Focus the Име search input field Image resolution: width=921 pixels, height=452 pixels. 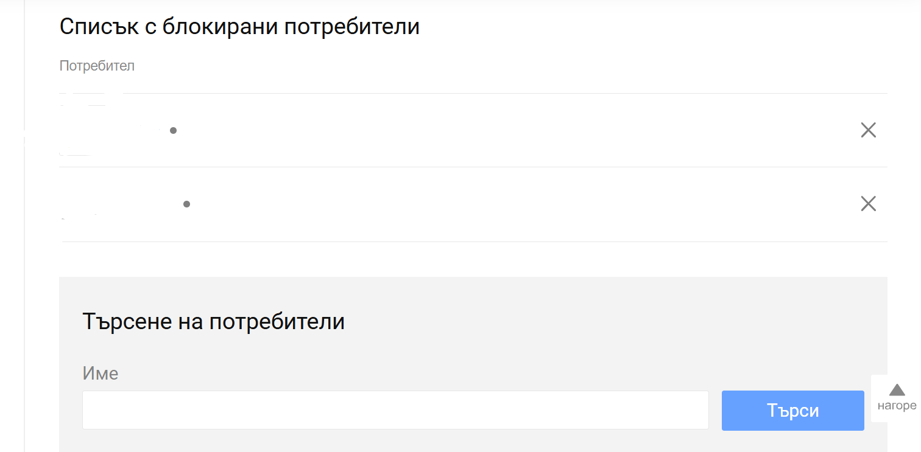tap(395, 410)
